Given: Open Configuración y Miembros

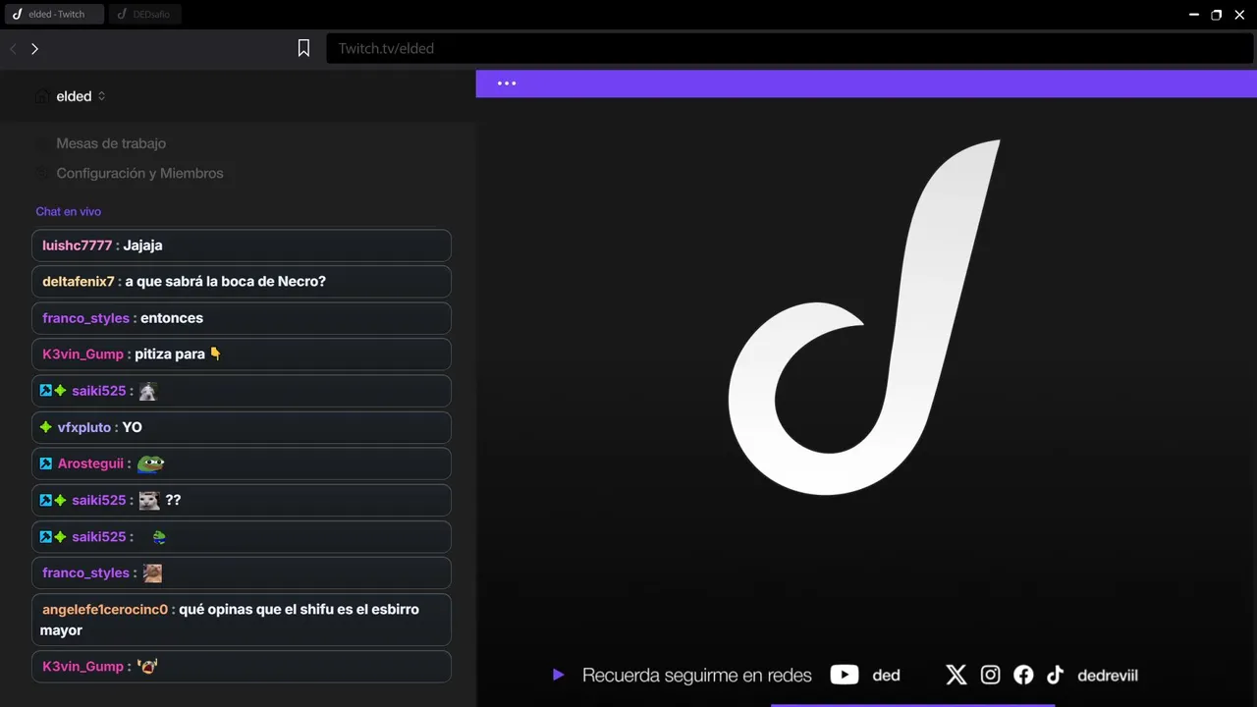Looking at the screenshot, I should [139, 173].
